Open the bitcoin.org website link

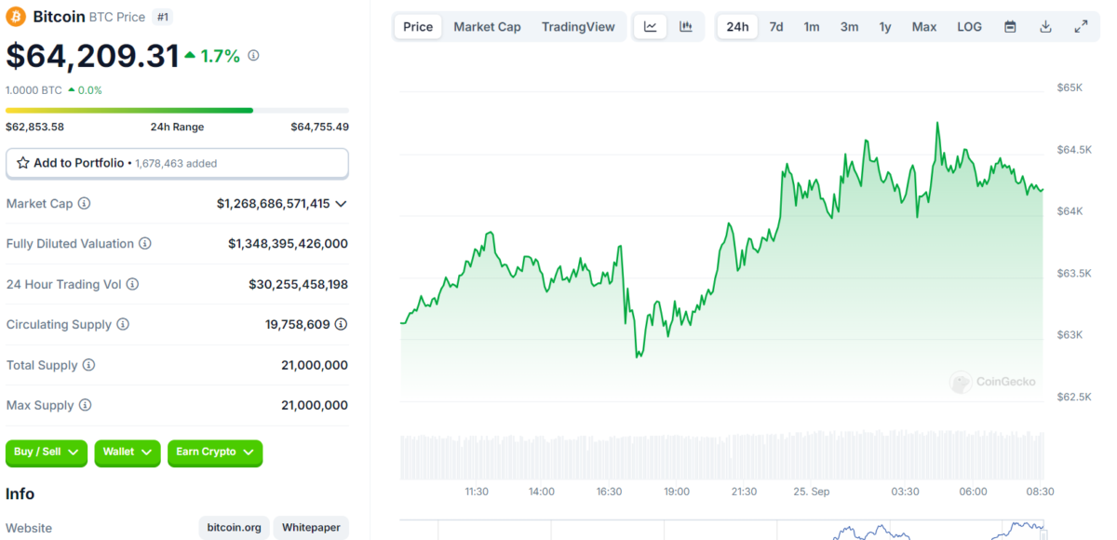tap(232, 528)
